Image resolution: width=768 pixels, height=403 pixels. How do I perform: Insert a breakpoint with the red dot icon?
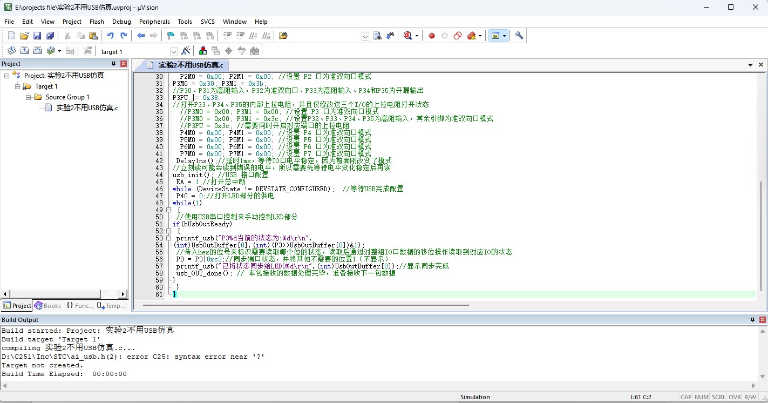tap(432, 36)
